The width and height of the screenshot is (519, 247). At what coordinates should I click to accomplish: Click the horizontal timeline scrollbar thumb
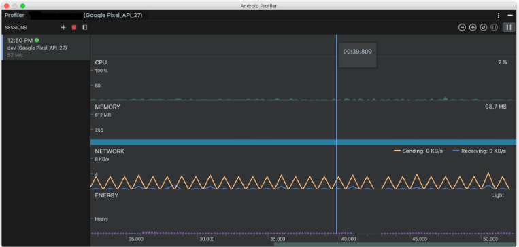point(395,244)
